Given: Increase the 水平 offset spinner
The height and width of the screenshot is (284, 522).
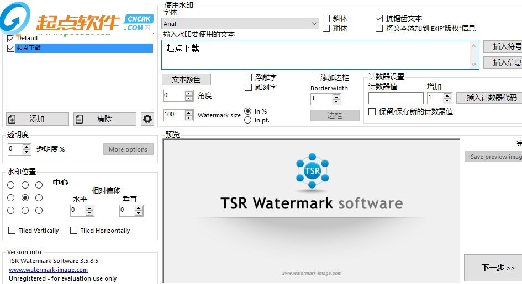Looking at the screenshot, I should 89,208.
